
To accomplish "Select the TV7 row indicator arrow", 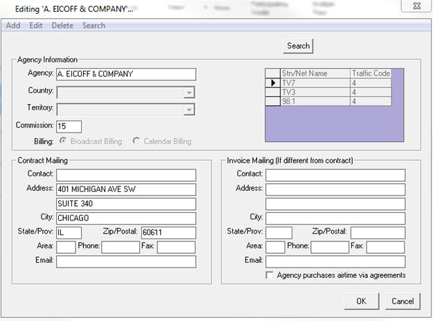I will pos(272,83).
